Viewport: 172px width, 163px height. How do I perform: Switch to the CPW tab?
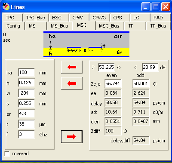79,18
